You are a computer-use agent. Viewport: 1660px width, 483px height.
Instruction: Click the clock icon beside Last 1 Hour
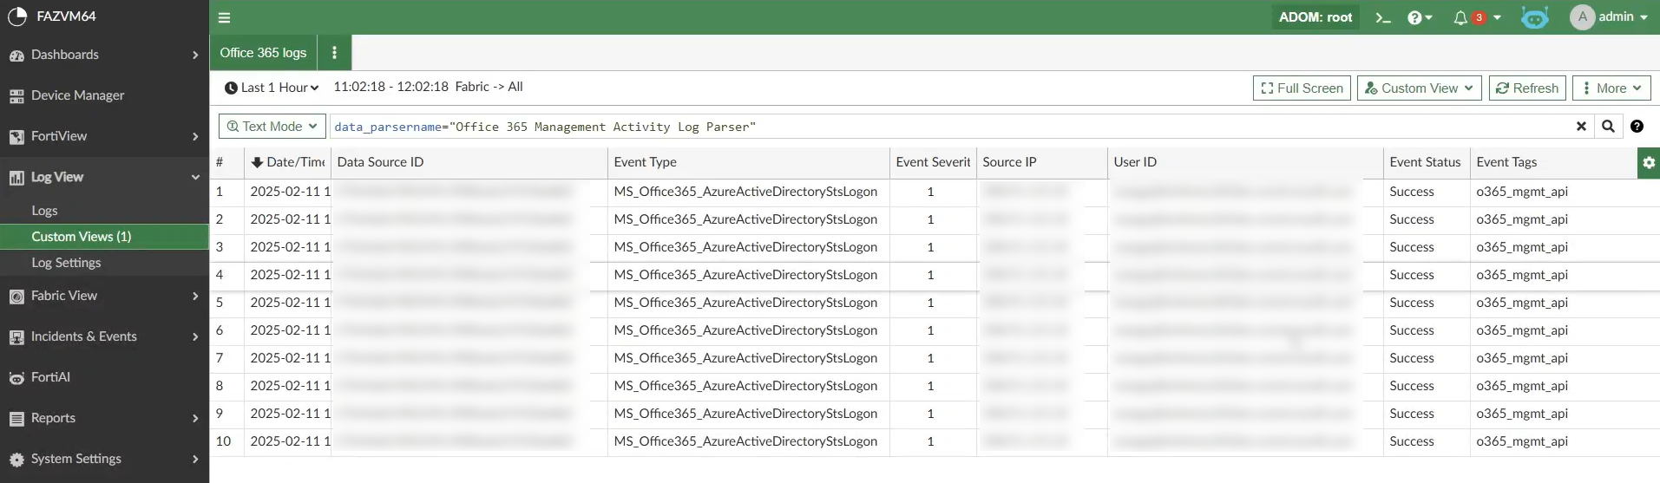point(231,88)
